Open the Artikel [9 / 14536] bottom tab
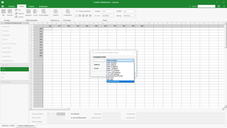This screenshot has height=128, width=227. tap(8, 126)
